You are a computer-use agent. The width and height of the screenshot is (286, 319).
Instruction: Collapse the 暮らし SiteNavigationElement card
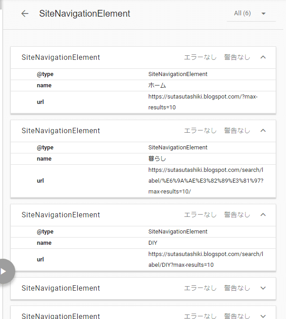coord(263,130)
